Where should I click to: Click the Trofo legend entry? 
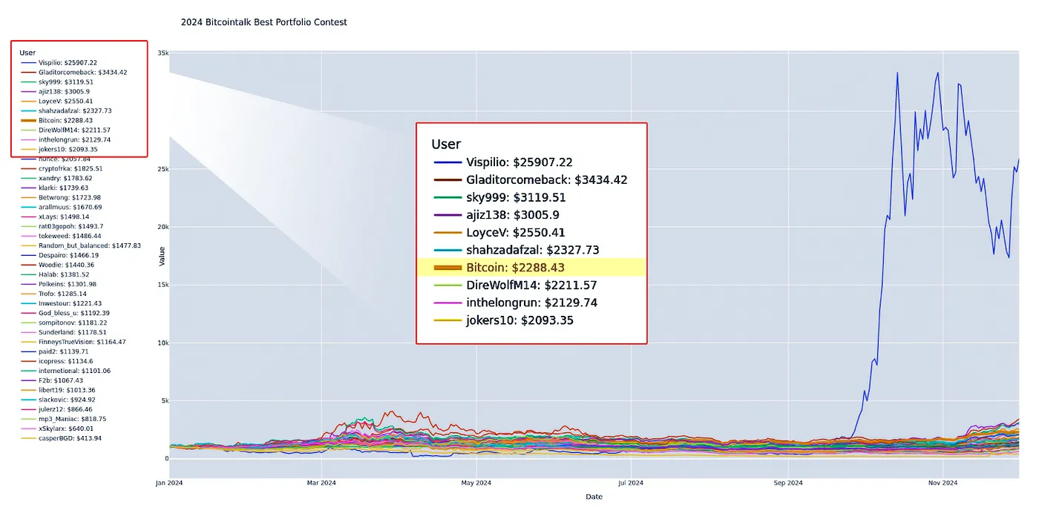[x=55, y=294]
